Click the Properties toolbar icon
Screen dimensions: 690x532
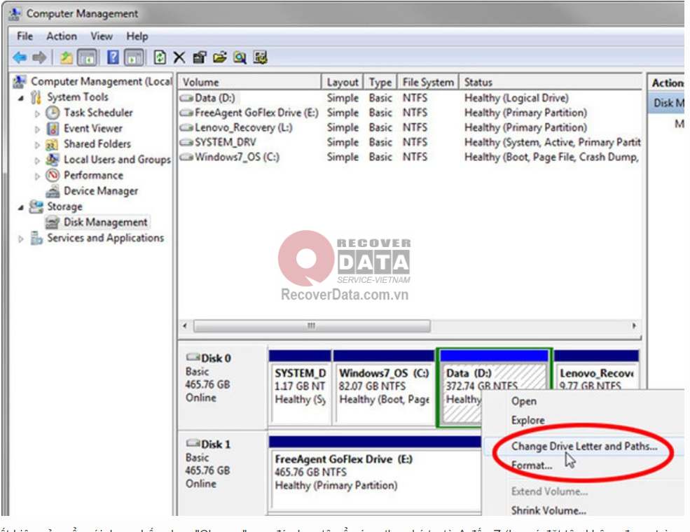pos(200,57)
